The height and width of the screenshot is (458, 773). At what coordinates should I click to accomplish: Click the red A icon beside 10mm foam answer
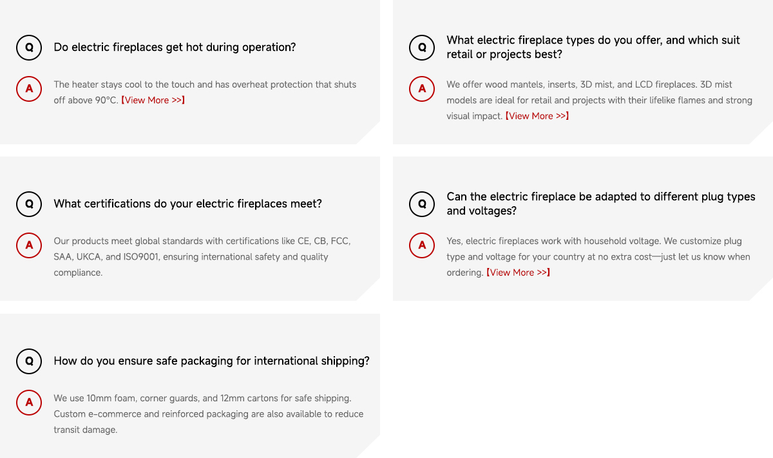tap(29, 403)
